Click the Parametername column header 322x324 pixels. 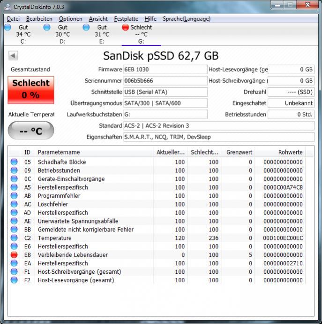[x=94, y=152]
